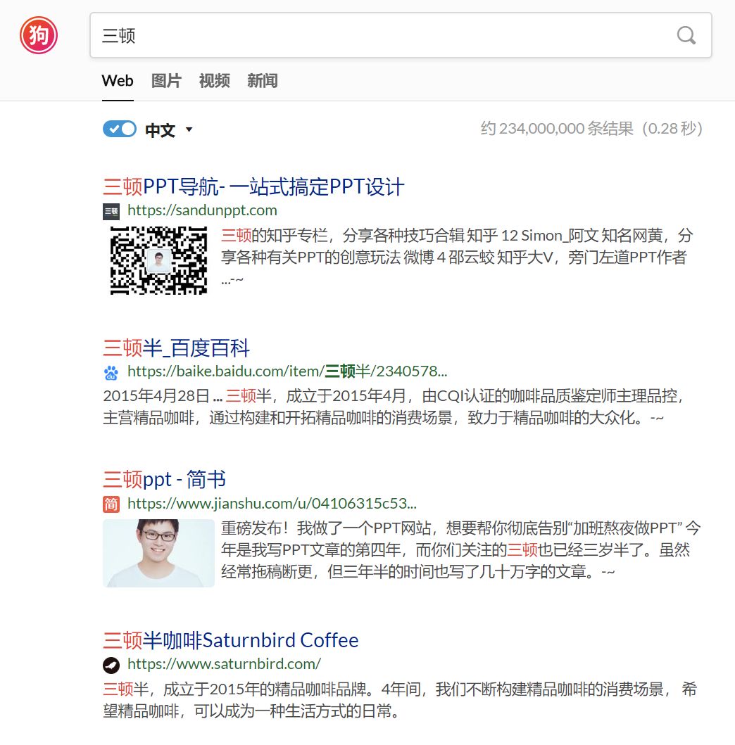This screenshot has width=735, height=745.
Task: Click the magnifier search icon
Action: (686, 35)
